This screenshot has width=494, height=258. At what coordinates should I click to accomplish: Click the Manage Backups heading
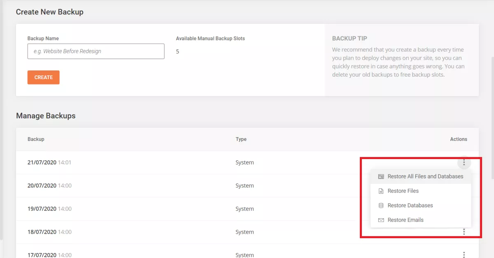pos(46,116)
